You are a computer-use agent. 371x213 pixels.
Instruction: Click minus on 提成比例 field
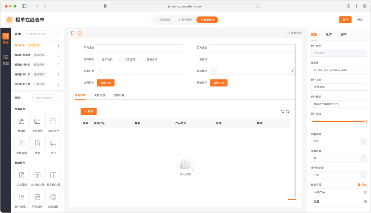[x=213, y=71]
